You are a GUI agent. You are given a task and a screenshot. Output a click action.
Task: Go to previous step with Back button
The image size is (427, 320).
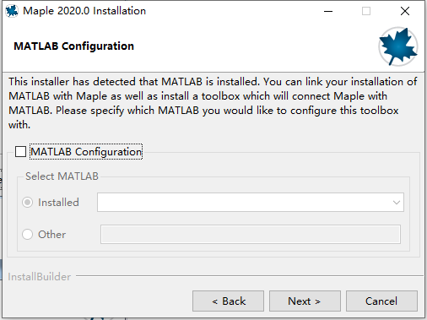point(228,301)
